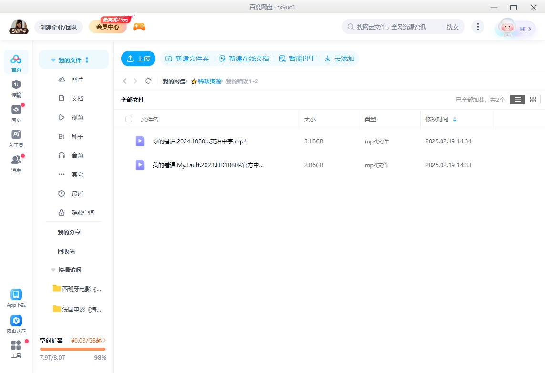Click the refresh icon above the file list
This screenshot has width=545, height=373.
tap(148, 81)
